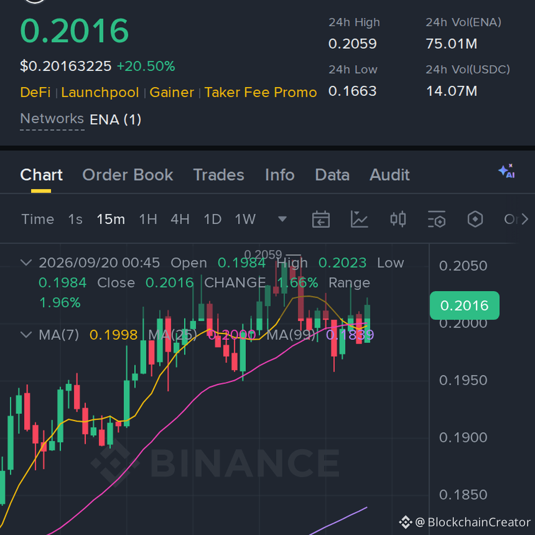Collapse the MA(7) indicator legend

26,335
